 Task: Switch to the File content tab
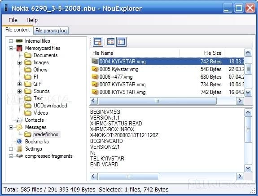click(17, 30)
